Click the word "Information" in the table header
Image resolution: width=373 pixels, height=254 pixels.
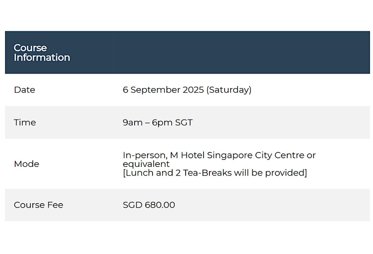(x=42, y=57)
